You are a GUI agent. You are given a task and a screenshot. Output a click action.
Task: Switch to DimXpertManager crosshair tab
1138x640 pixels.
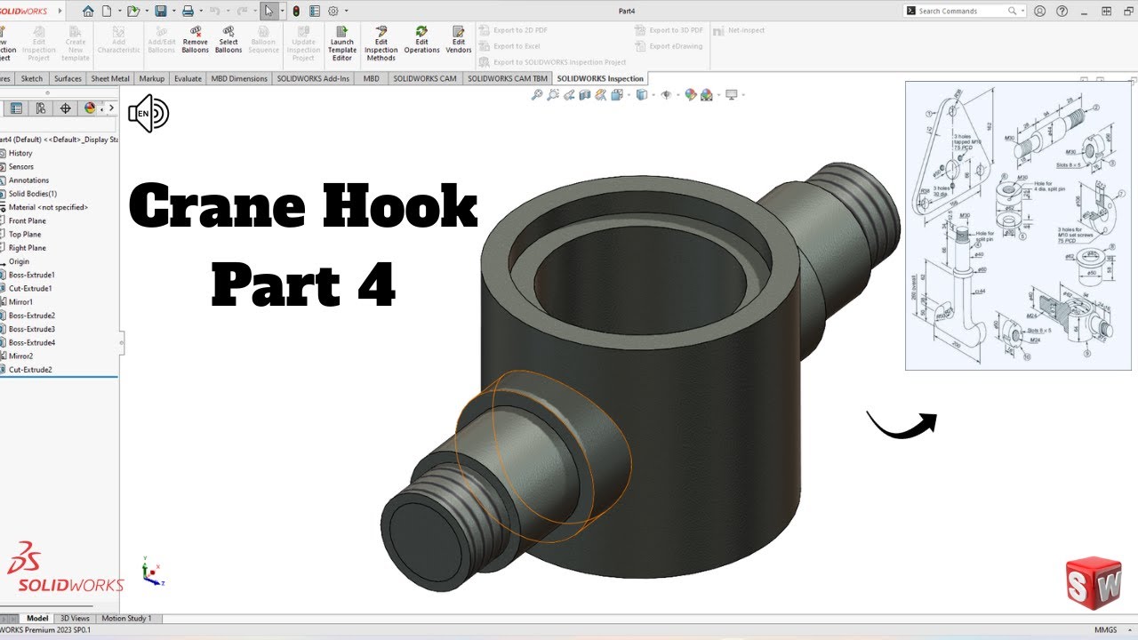[x=65, y=108]
